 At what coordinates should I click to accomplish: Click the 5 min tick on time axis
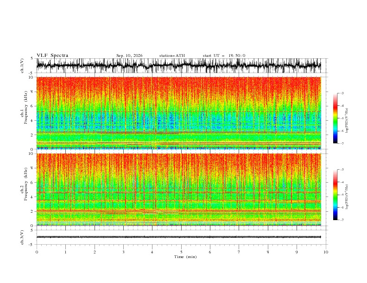tap(181, 252)
